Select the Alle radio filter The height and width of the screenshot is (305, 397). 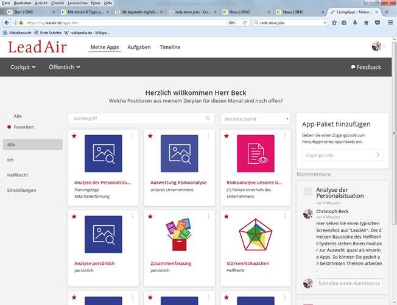click(x=10, y=116)
